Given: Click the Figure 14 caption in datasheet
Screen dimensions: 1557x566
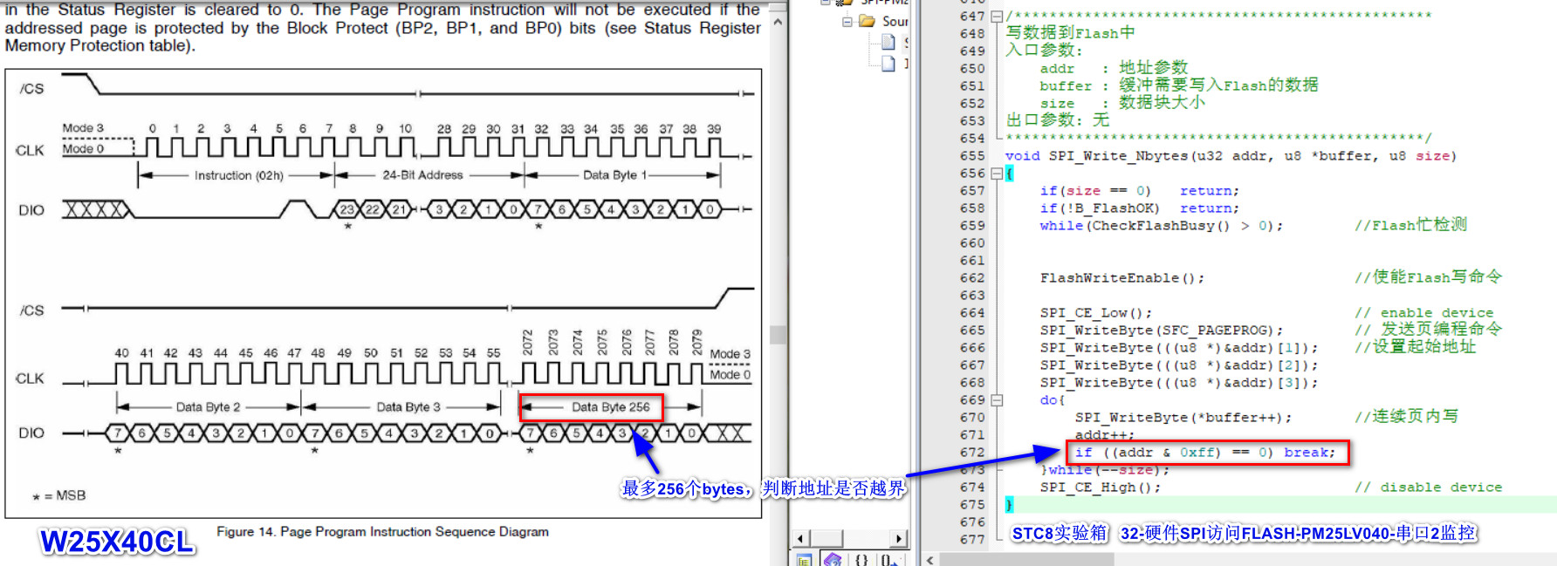Looking at the screenshot, I should click(382, 531).
